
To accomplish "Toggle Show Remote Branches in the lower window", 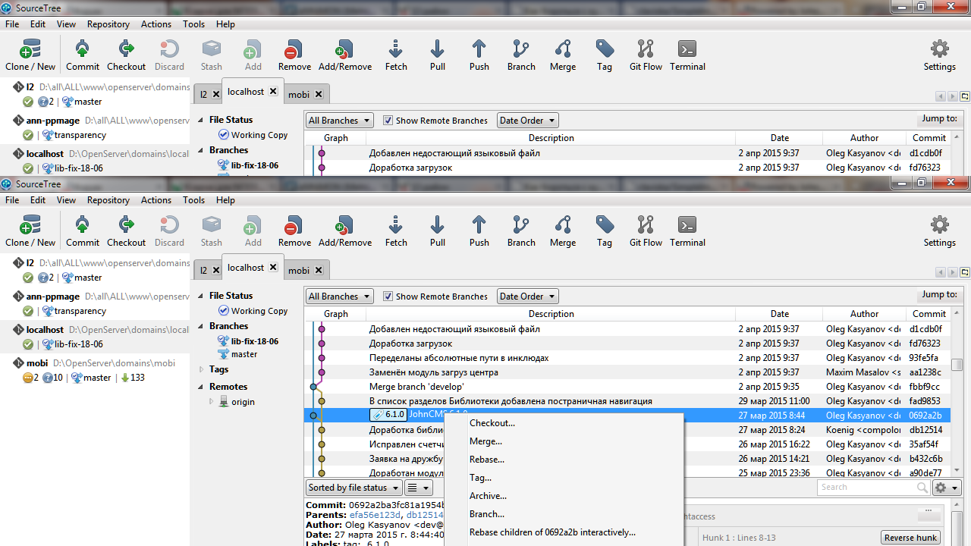I will tap(388, 297).
